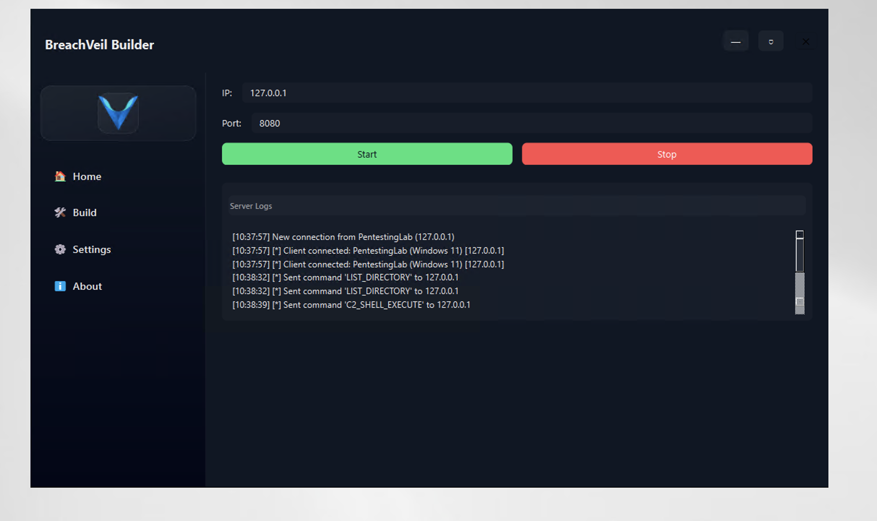877x521 pixels.
Task: Show the About page label
Action: coord(87,286)
